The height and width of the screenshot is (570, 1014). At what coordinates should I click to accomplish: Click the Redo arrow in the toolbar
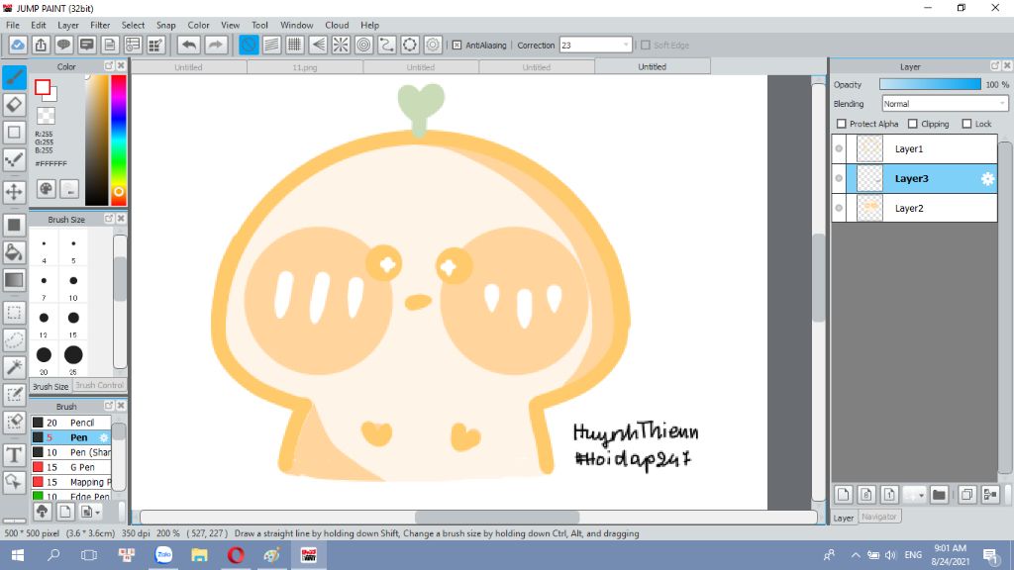tap(216, 45)
